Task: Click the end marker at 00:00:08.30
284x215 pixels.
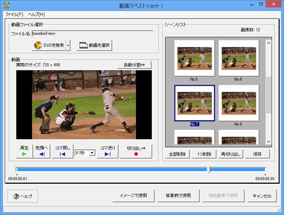Action: point(265,175)
